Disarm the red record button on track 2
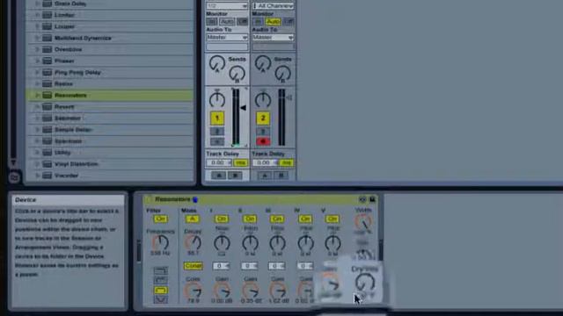This screenshot has height=316, width=563. (x=263, y=141)
